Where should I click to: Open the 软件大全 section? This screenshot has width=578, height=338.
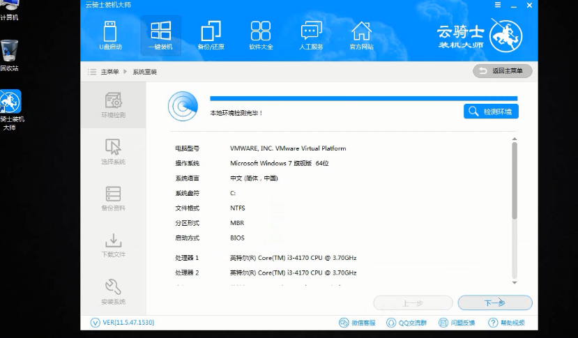pyautogui.click(x=261, y=36)
